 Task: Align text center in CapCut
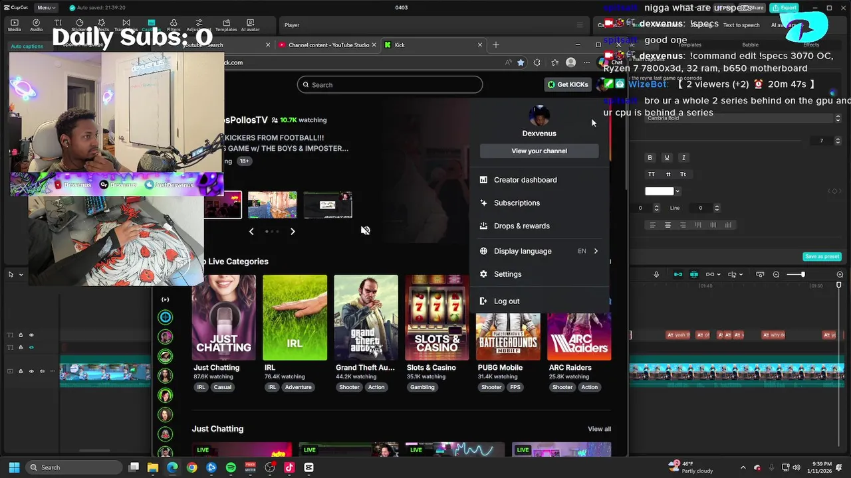(x=668, y=225)
